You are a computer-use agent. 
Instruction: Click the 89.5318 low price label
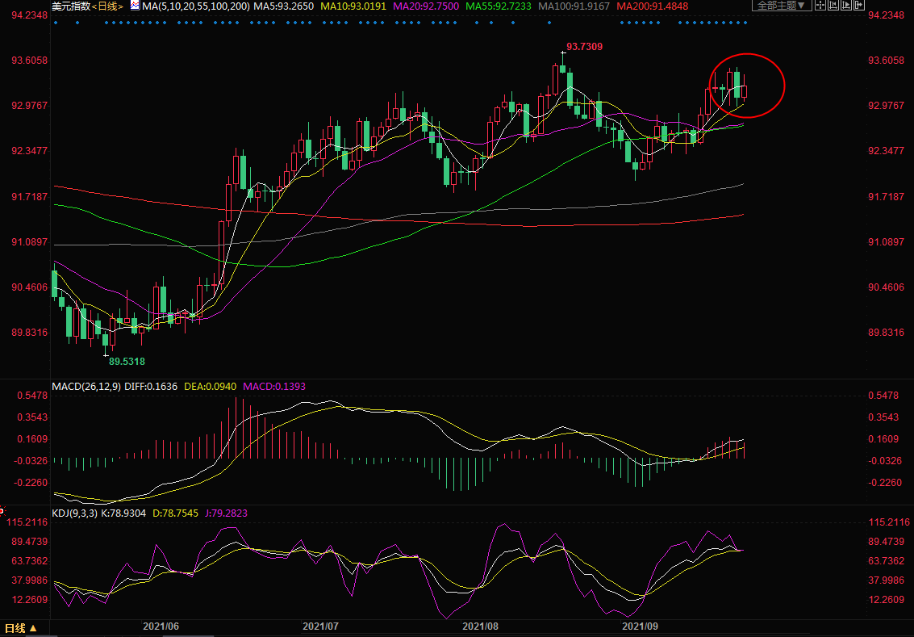point(127,361)
